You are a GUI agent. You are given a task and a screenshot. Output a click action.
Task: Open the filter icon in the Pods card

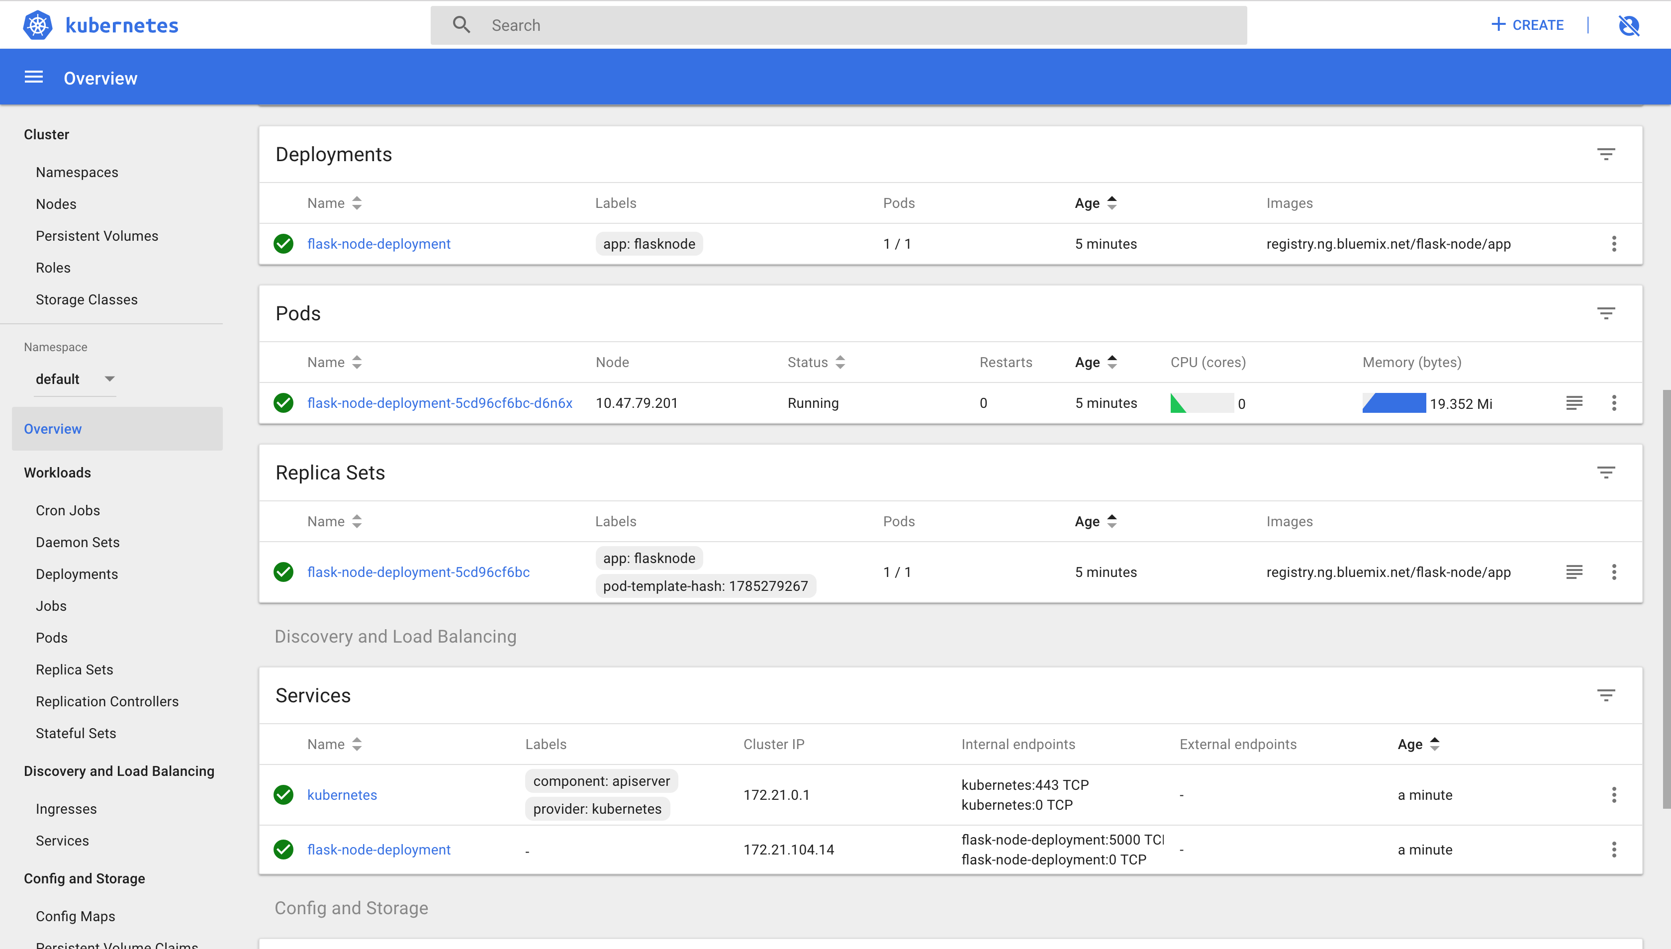pyautogui.click(x=1606, y=313)
